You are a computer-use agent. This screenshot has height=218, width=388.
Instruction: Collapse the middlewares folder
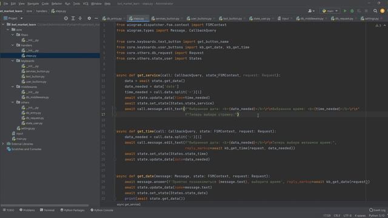[13, 87]
